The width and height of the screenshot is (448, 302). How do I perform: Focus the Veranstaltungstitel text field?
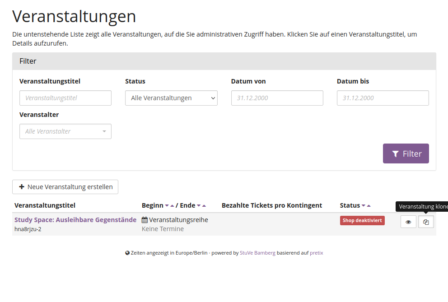point(65,98)
